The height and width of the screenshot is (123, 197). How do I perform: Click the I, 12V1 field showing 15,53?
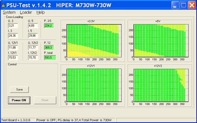pos(13,58)
